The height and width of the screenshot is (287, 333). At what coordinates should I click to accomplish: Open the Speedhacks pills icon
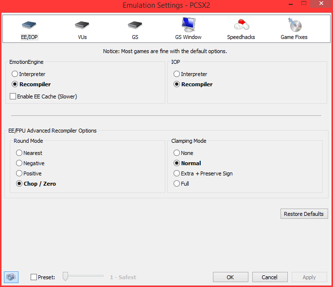click(x=241, y=25)
